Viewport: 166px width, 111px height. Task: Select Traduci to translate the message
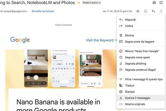coord(141,85)
